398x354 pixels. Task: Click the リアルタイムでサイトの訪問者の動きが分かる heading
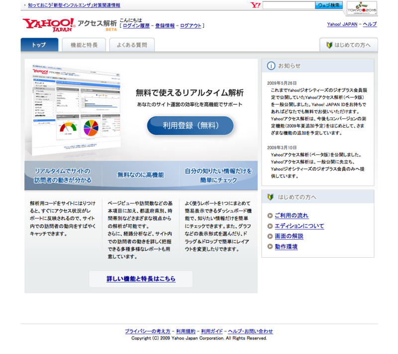[x=63, y=175]
